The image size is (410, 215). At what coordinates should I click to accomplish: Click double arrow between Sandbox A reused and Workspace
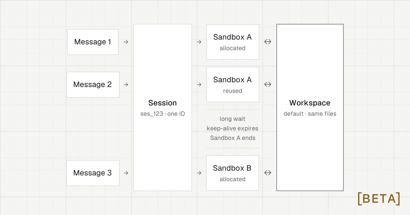pyautogui.click(x=268, y=85)
